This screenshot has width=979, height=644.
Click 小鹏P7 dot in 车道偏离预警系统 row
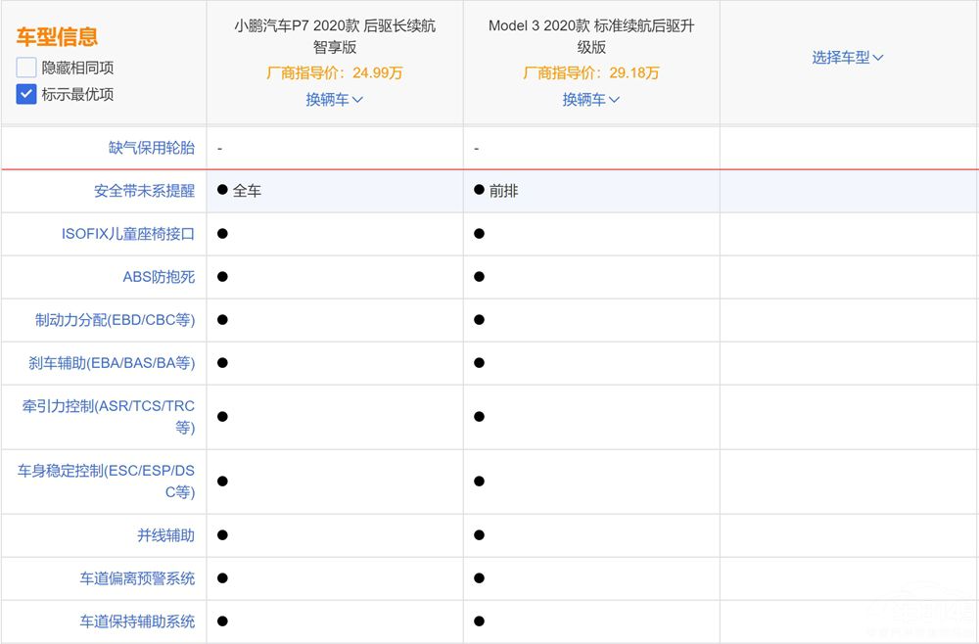click(222, 577)
